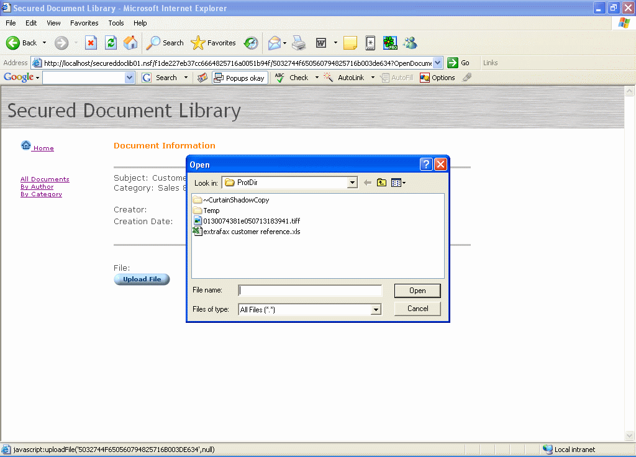Click the IE Stop toolbar icon
This screenshot has height=457, width=636.
91,43
